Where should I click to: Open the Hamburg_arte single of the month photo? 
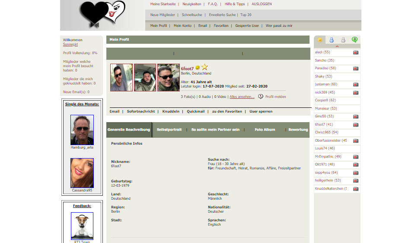click(82, 130)
